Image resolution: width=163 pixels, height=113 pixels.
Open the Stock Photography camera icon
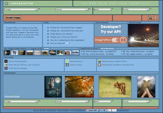pyautogui.click(x=6, y=61)
